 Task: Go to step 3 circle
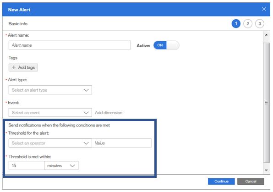point(260,24)
